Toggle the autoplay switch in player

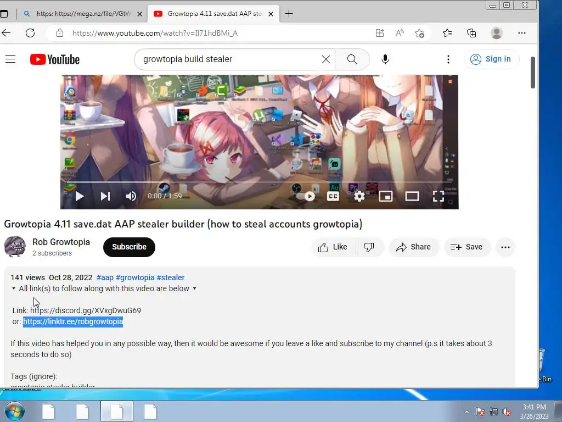click(307, 196)
